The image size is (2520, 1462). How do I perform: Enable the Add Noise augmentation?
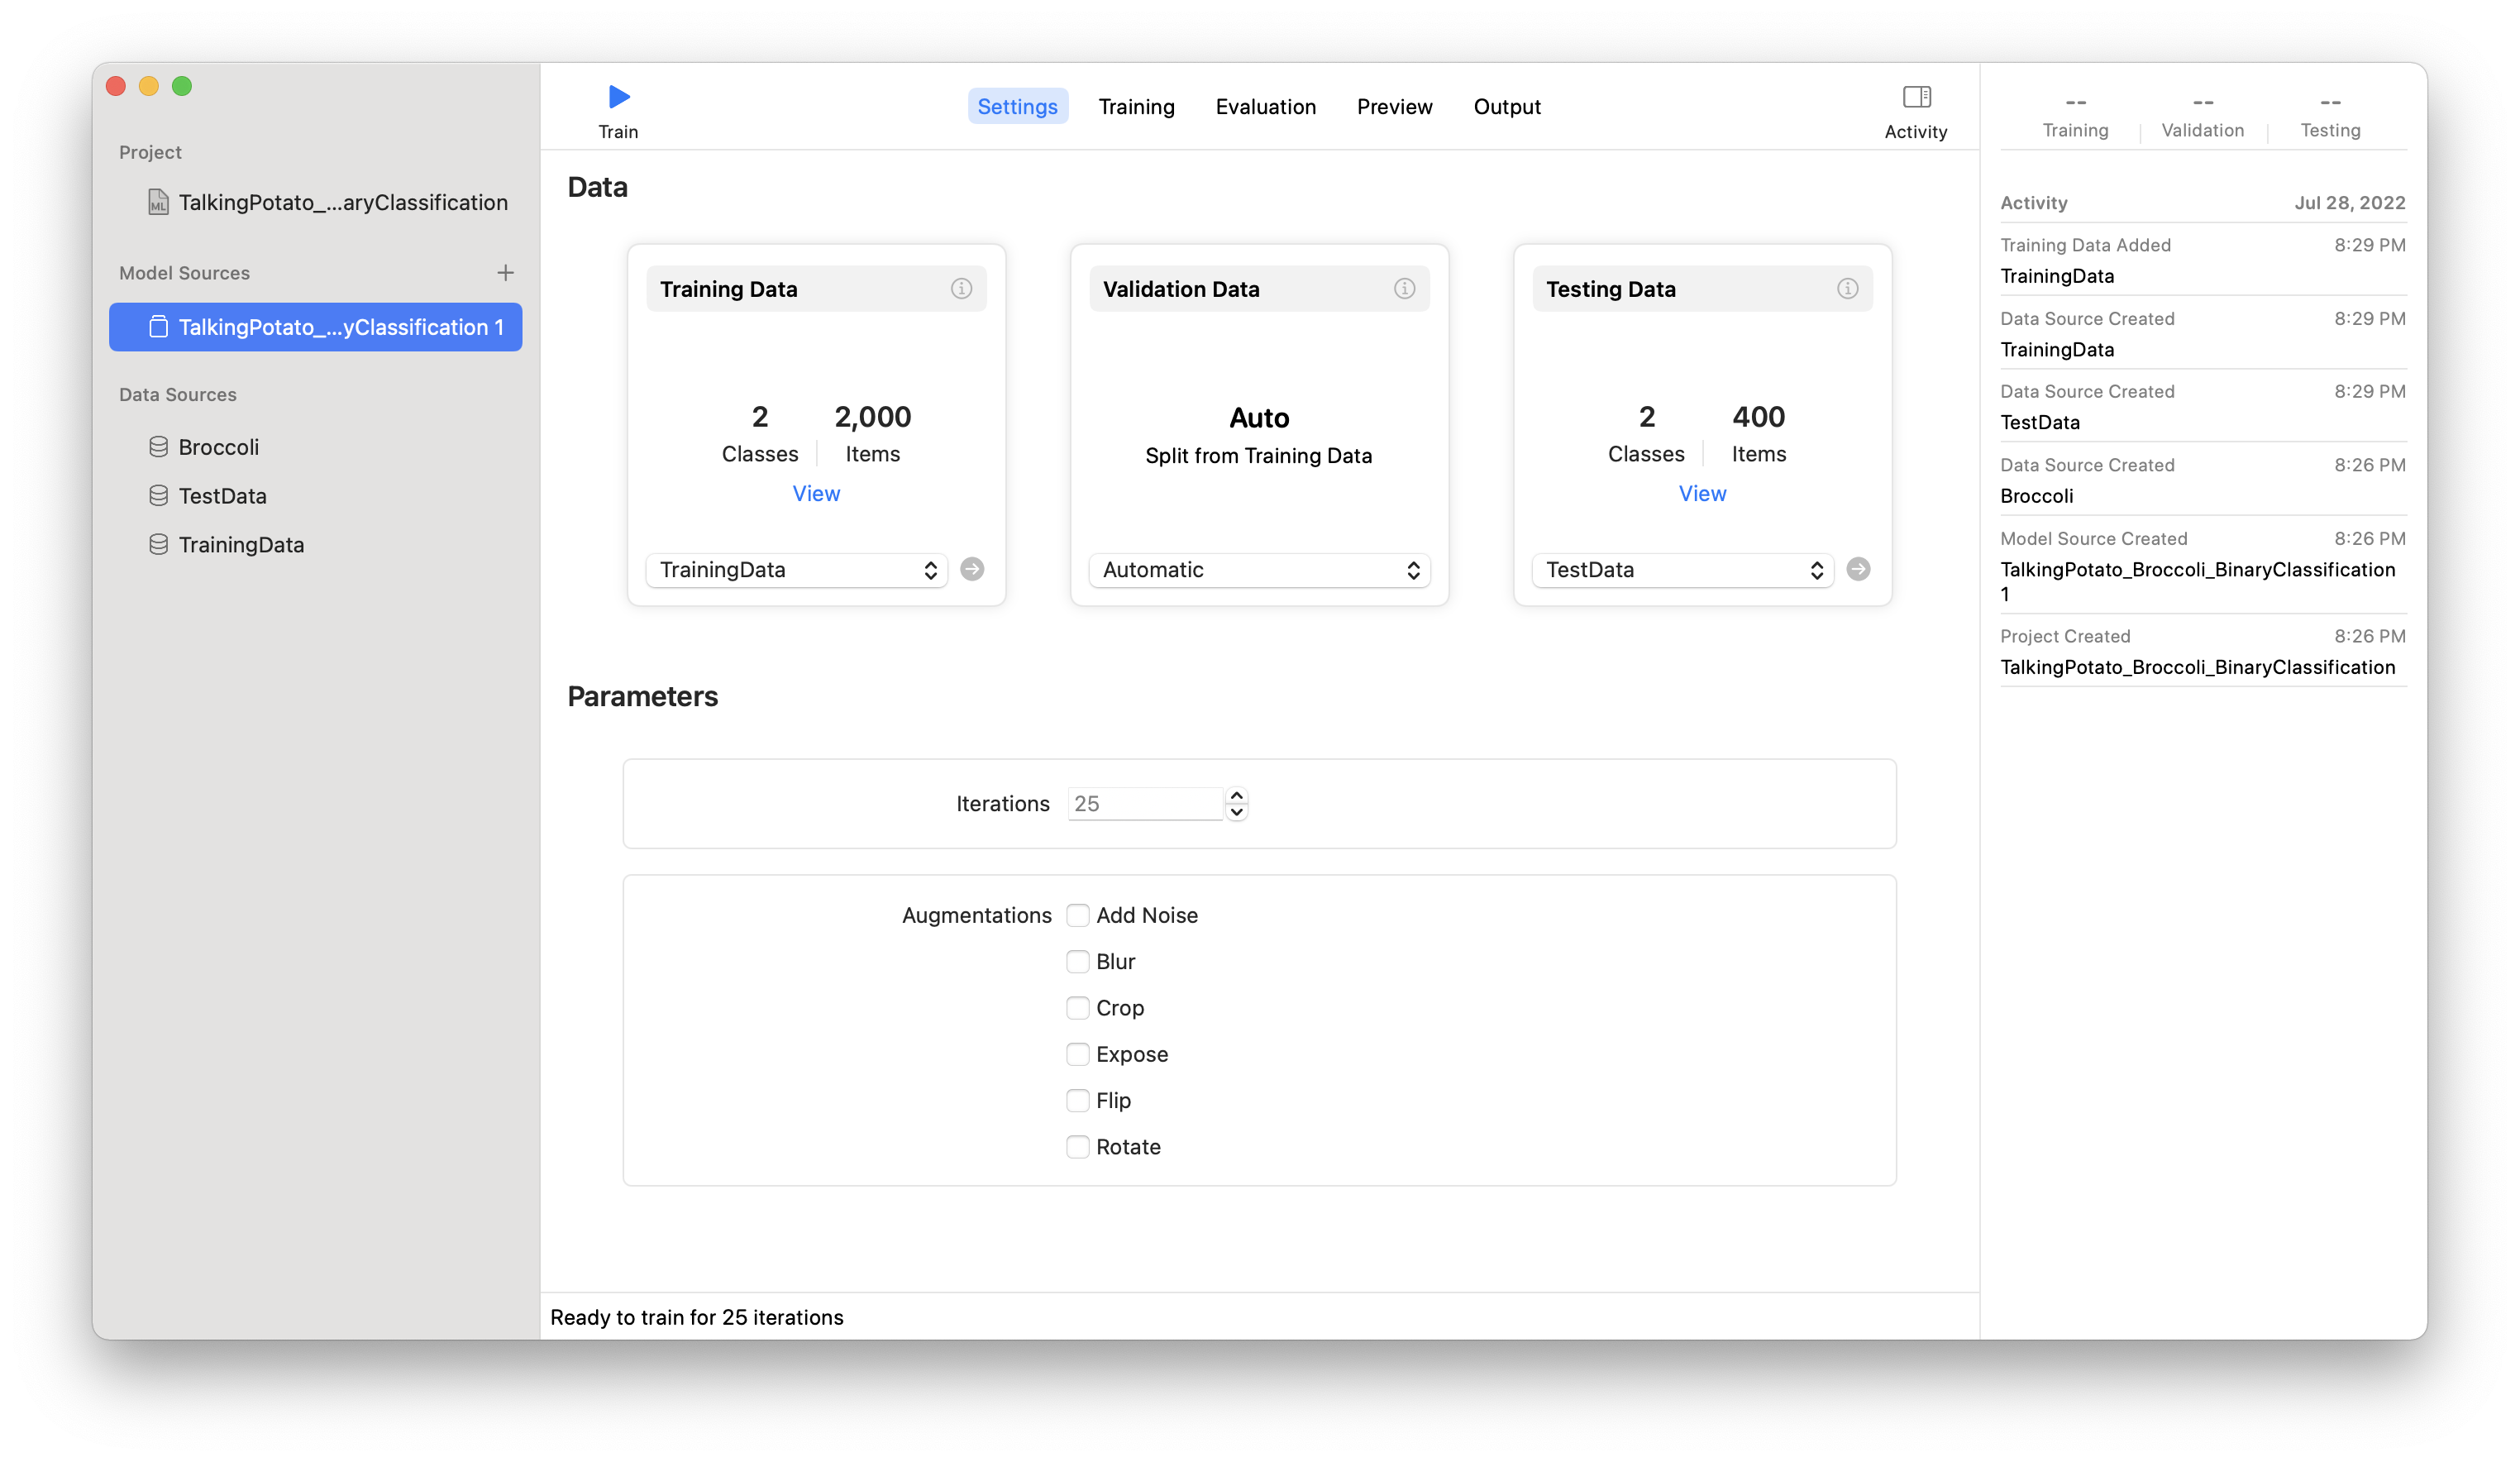pos(1077,915)
